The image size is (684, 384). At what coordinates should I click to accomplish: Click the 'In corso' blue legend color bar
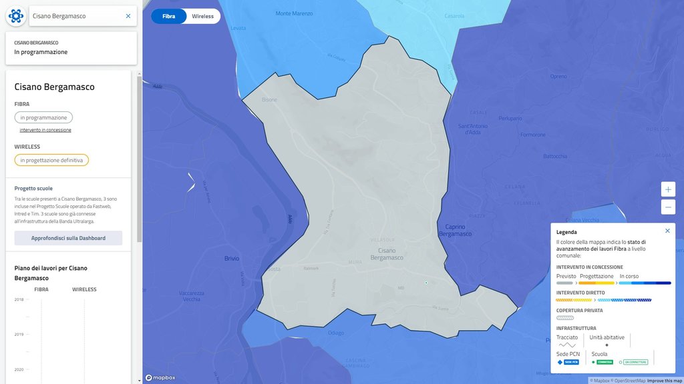pyautogui.click(x=645, y=283)
